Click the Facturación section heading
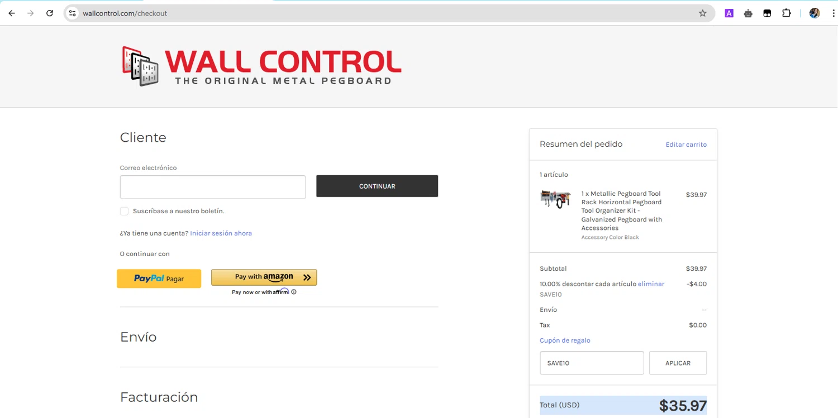This screenshot has height=418, width=838. coord(159,397)
